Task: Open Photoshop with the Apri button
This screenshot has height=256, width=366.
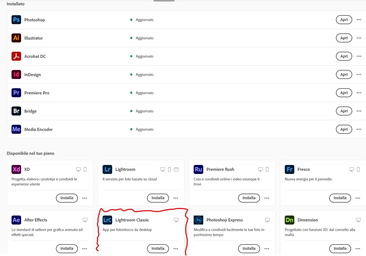Action: (x=344, y=20)
